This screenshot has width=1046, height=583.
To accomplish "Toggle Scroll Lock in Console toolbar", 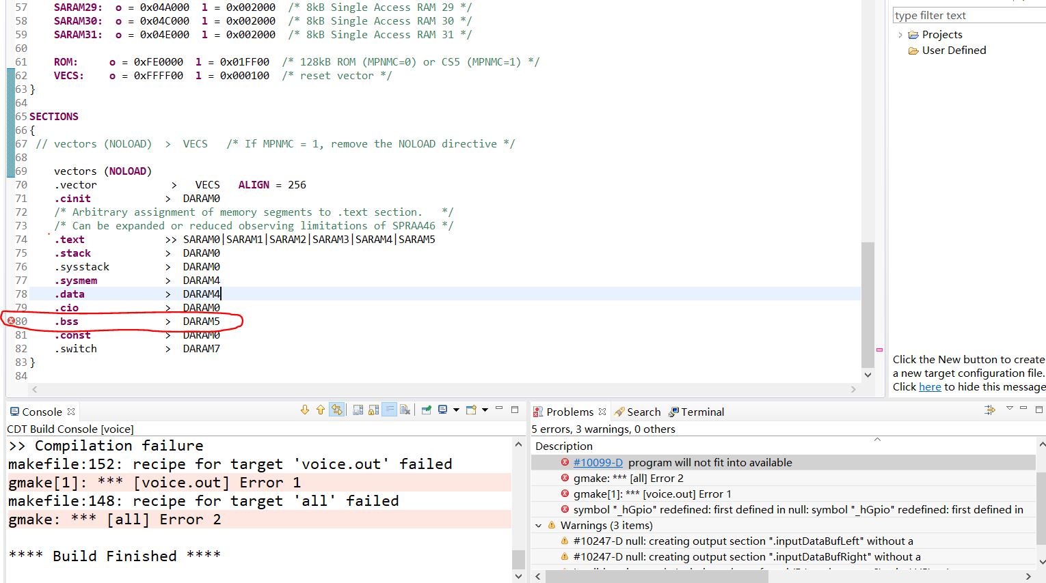I will pyautogui.click(x=373, y=410).
